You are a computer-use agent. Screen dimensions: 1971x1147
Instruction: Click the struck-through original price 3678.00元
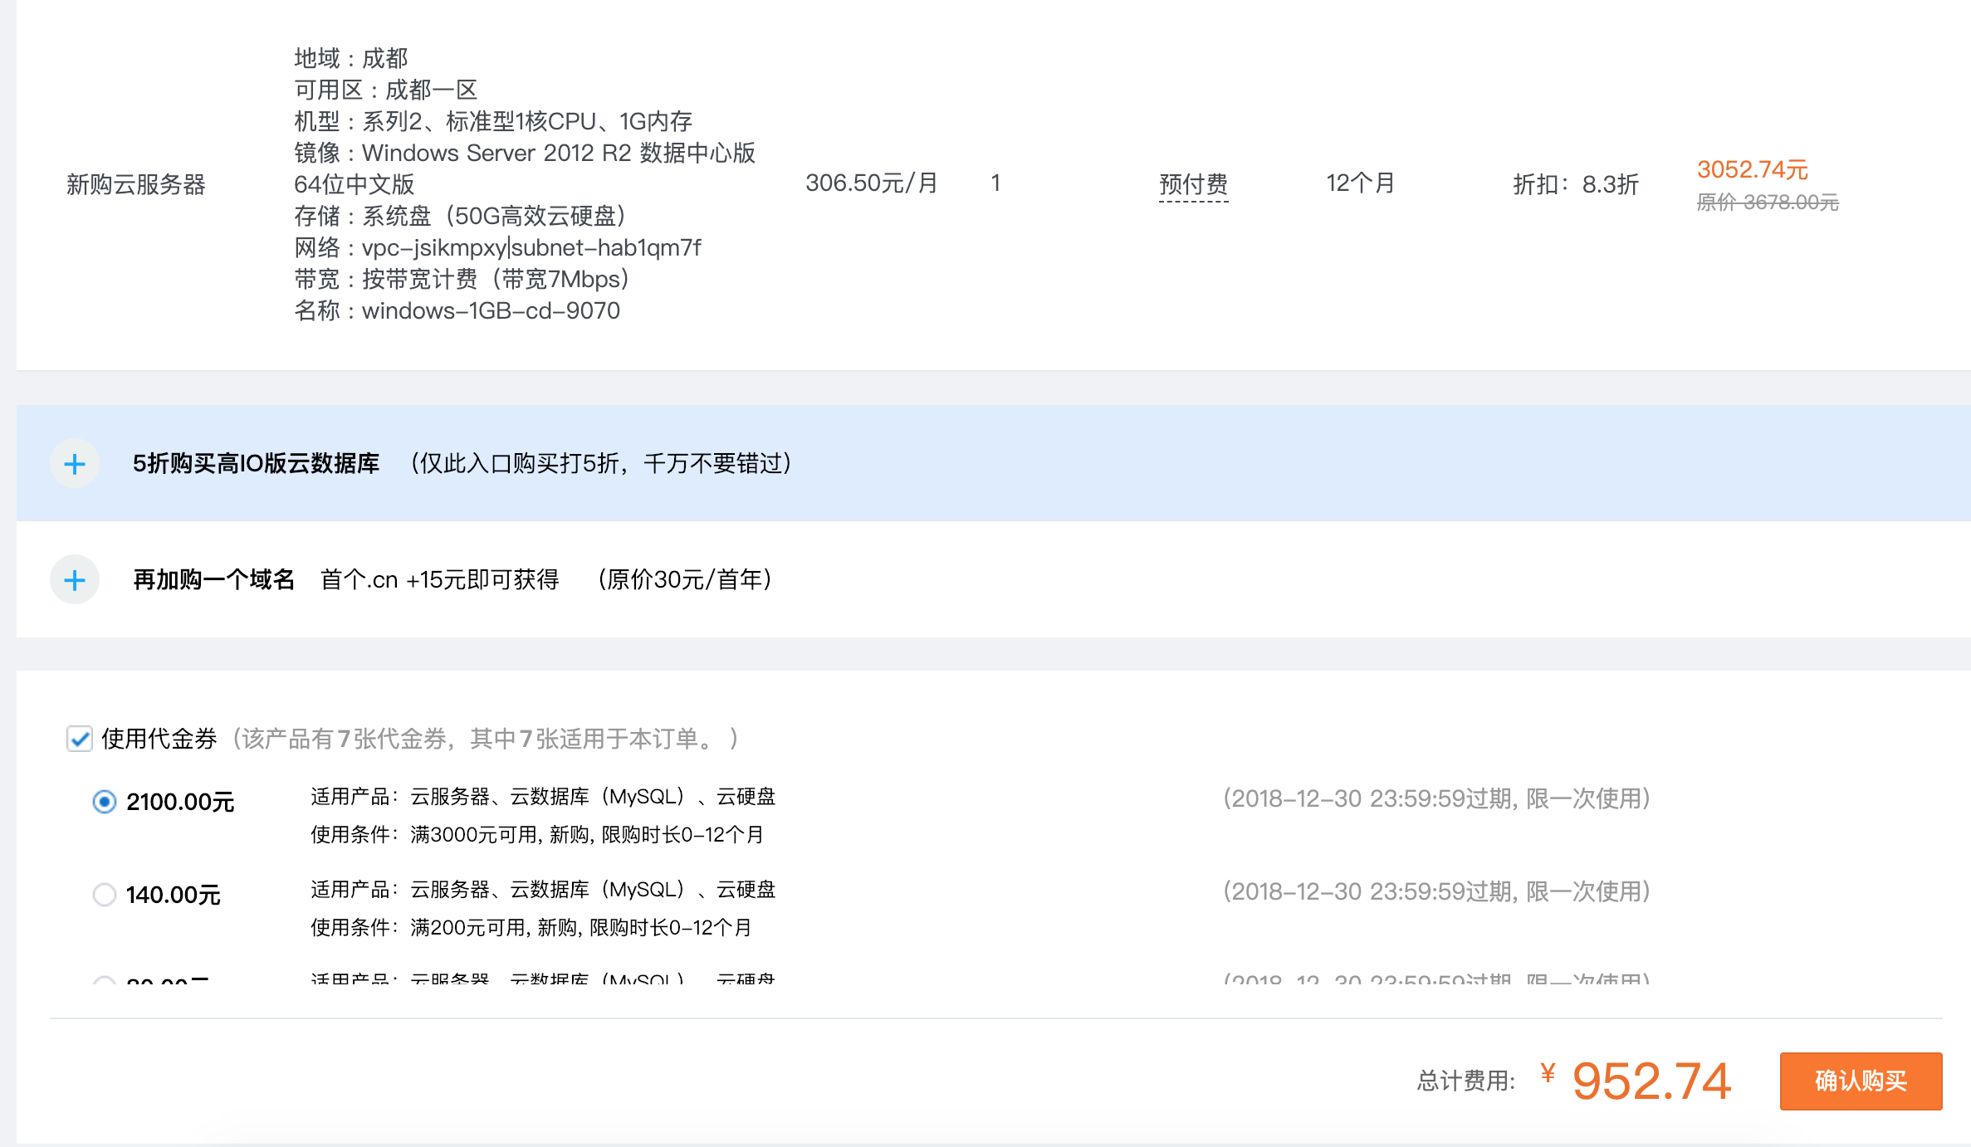pyautogui.click(x=1767, y=203)
